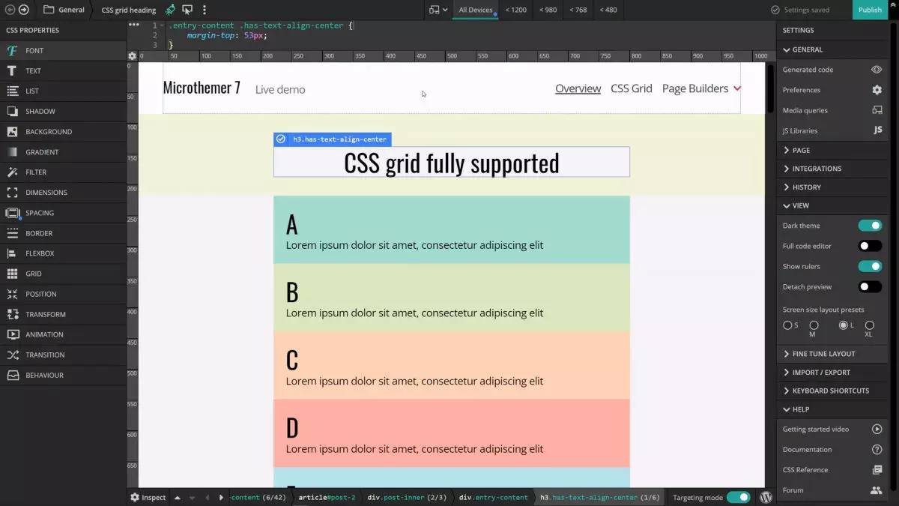Open Shadow properties group

(63, 111)
